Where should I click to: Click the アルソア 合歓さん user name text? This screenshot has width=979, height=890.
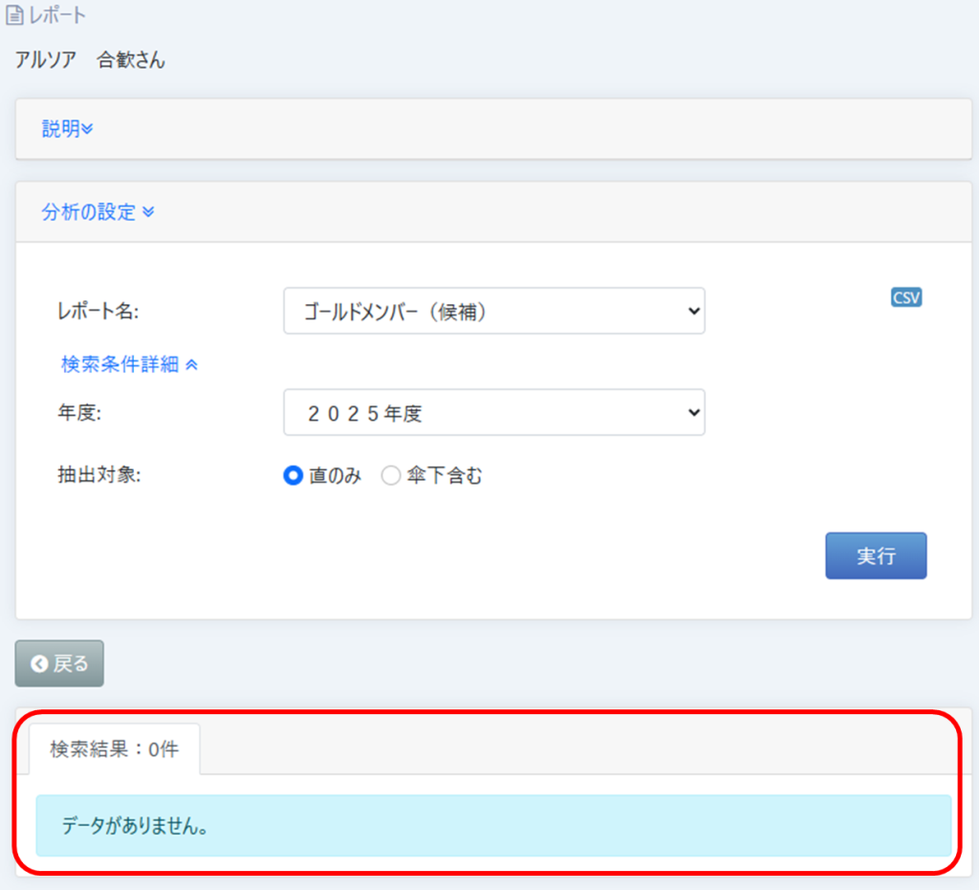pyautogui.click(x=90, y=60)
